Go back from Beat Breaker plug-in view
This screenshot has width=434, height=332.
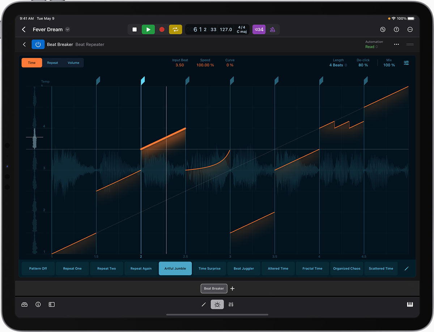(24, 44)
